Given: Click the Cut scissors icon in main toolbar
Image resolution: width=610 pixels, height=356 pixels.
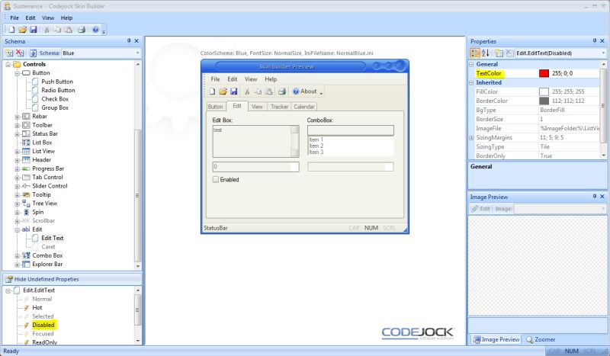Looking at the screenshot, I should tap(47, 30).
